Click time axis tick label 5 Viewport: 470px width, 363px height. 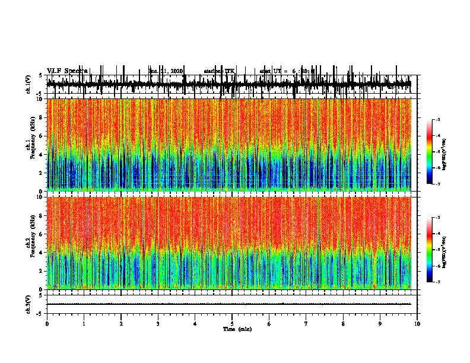232,324
